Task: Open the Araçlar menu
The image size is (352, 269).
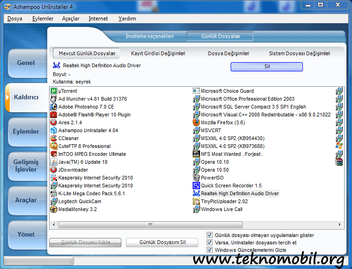Action: point(71,19)
